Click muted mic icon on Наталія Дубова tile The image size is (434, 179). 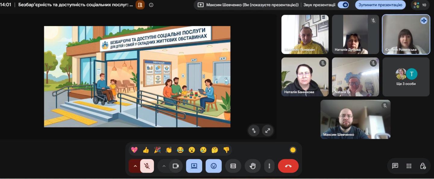373,21
